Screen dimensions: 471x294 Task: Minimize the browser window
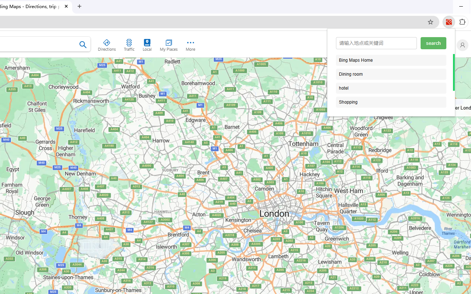tap(461, 6)
